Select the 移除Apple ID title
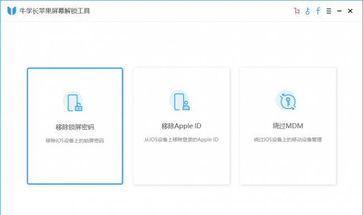Viewport: 363px width, 215px height. pyautogui.click(x=181, y=126)
